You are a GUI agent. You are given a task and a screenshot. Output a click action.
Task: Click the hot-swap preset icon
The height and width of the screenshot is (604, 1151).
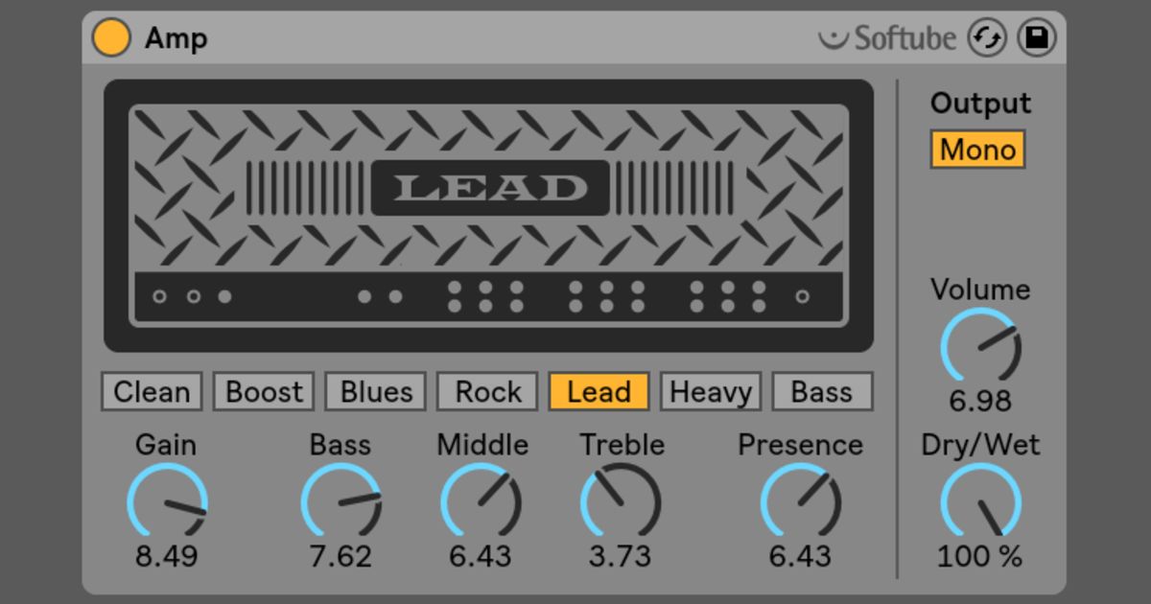[x=987, y=38]
